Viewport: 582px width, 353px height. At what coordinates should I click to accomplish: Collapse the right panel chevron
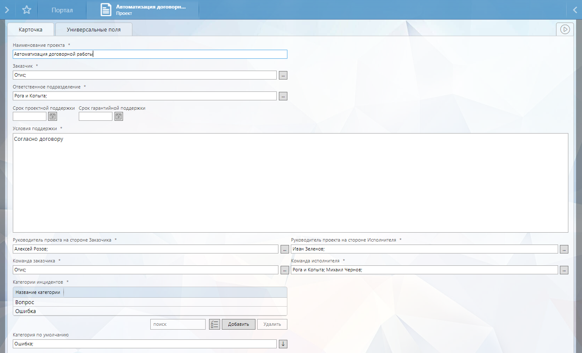tap(575, 10)
